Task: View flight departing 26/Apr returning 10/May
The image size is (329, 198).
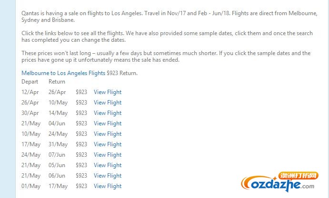Action: pos(108,103)
